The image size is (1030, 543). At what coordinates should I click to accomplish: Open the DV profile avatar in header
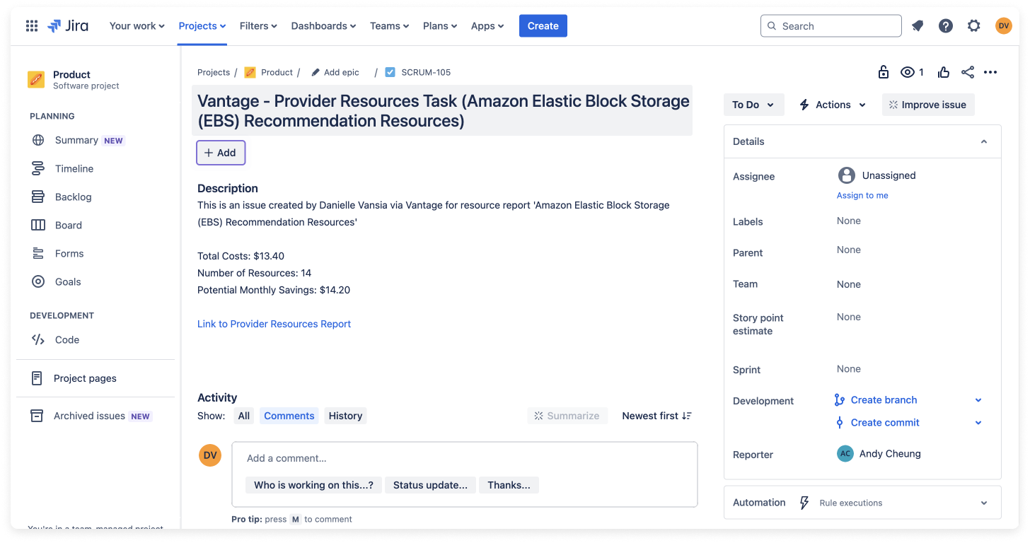click(1003, 26)
